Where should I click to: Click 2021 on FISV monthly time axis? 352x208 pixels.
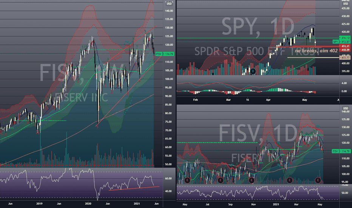pos(137,204)
